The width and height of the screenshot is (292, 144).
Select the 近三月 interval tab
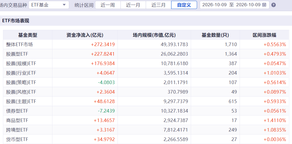coord(158,5)
